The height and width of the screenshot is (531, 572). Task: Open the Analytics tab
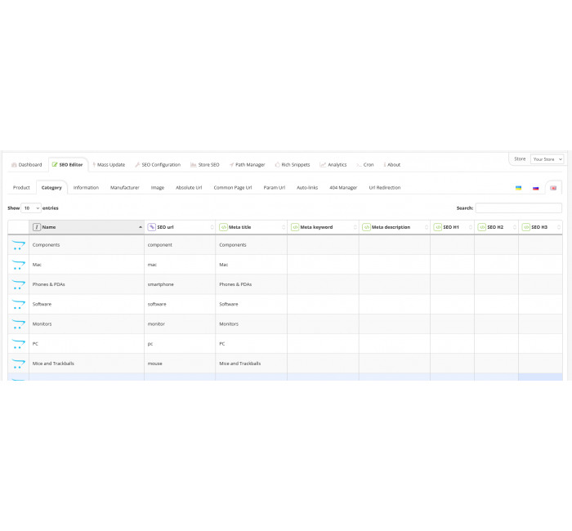333,165
